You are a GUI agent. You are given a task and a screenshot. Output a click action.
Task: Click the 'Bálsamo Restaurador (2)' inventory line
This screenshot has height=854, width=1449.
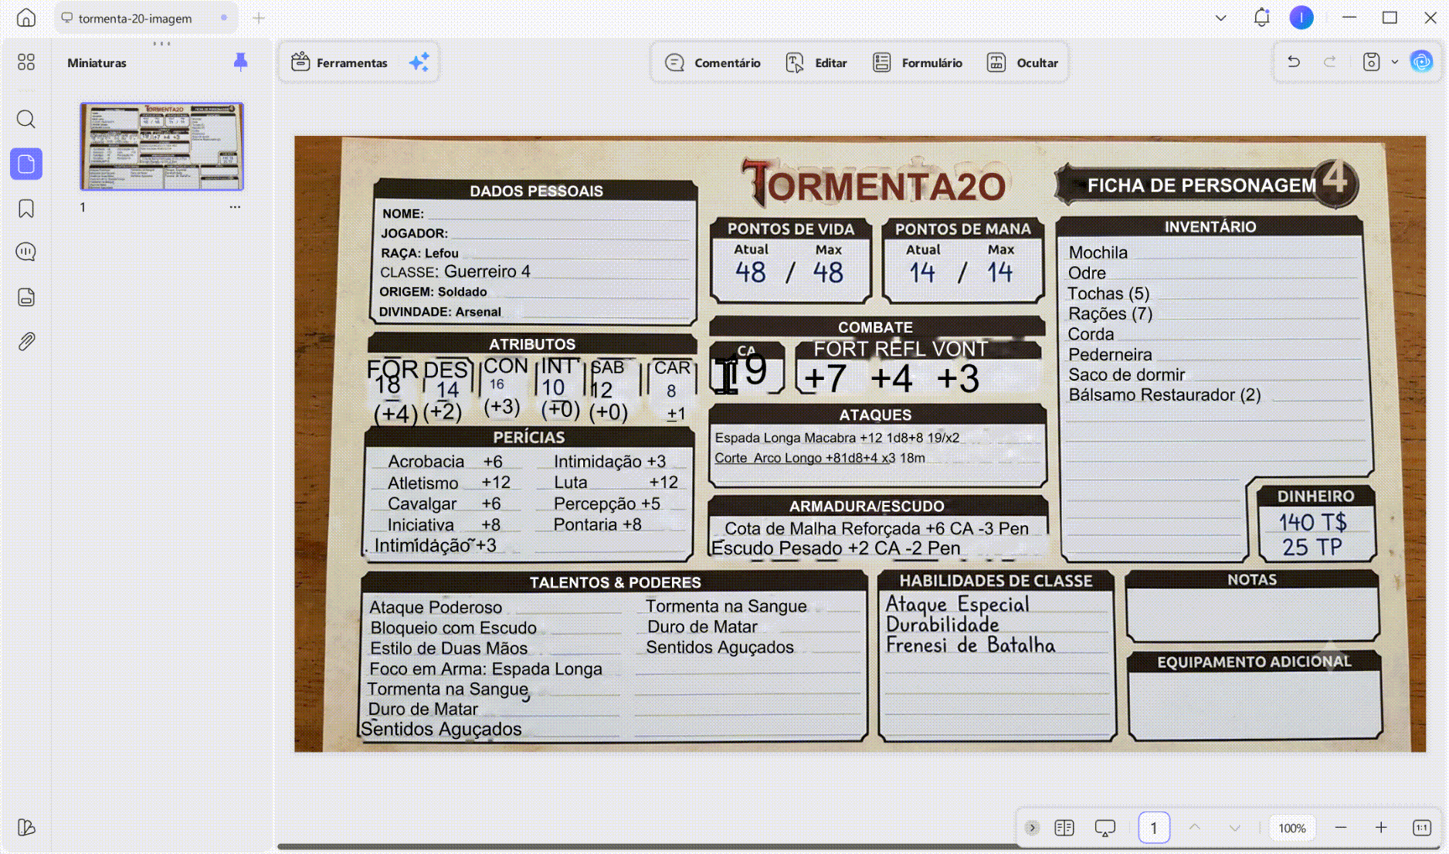point(1164,395)
